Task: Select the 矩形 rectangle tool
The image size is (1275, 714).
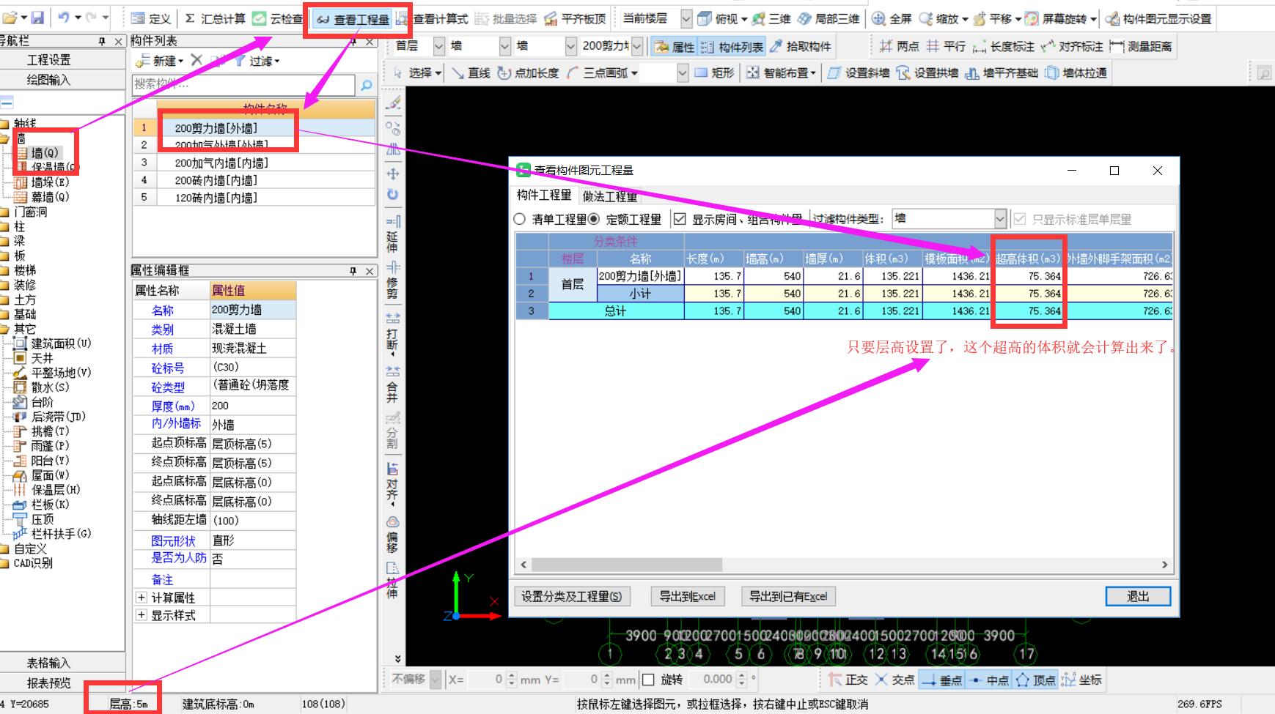Action: [x=715, y=72]
